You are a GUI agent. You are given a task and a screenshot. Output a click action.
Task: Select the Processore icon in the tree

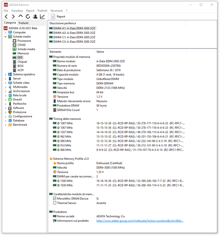15,41
